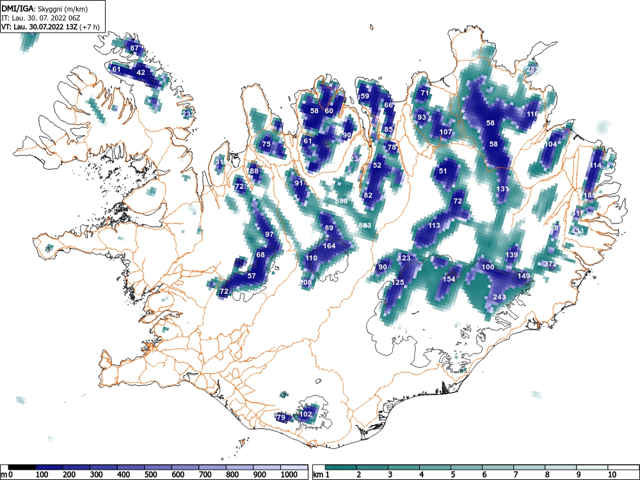Screen dimensions: 640x480
Task: Click the '1000' meter legend label
Action: click(289, 475)
